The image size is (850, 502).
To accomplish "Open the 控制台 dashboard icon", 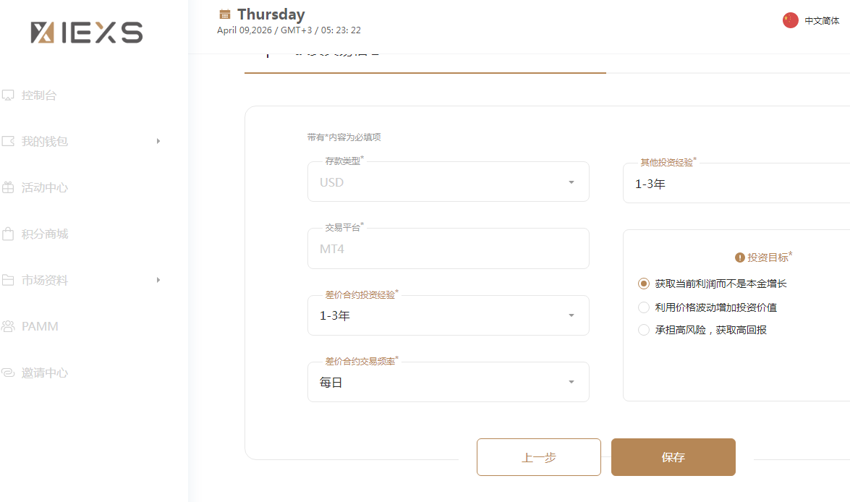I will (9, 95).
